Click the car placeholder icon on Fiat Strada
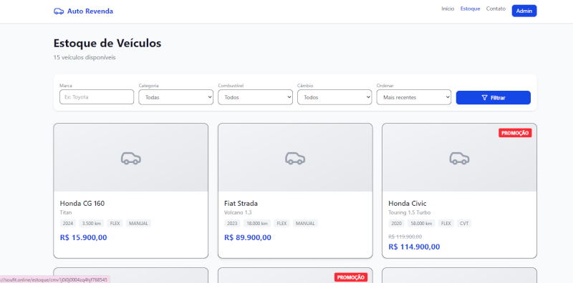This screenshot has height=283, width=573. pyautogui.click(x=295, y=158)
